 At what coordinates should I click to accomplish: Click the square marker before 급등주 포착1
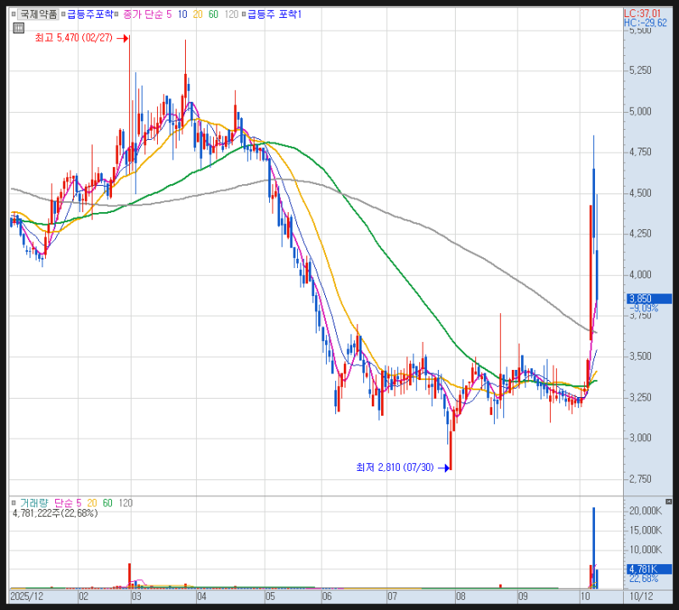244,14
